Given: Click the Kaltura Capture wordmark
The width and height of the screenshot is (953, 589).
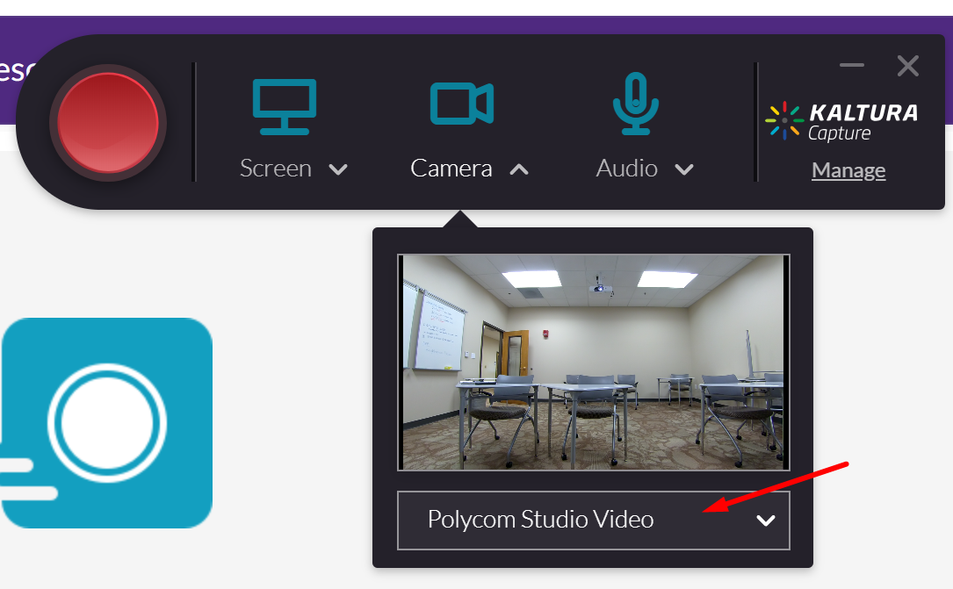Looking at the screenshot, I should coord(863,122).
